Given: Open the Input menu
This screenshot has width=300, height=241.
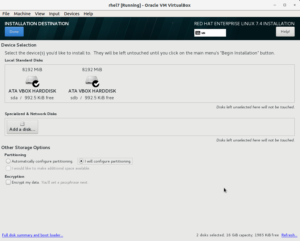Looking at the screenshot, I should 54,14.
